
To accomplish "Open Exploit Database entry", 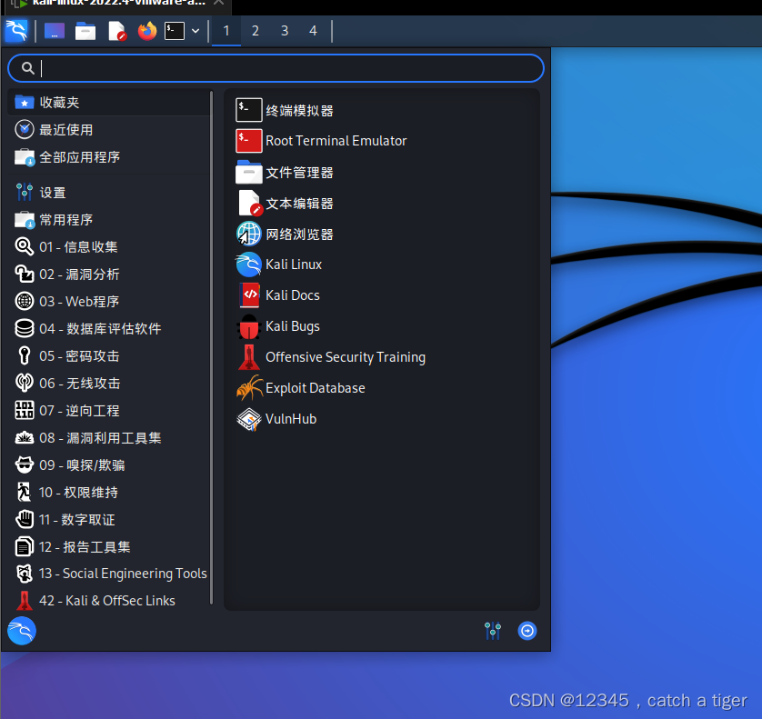I will (382, 387).
